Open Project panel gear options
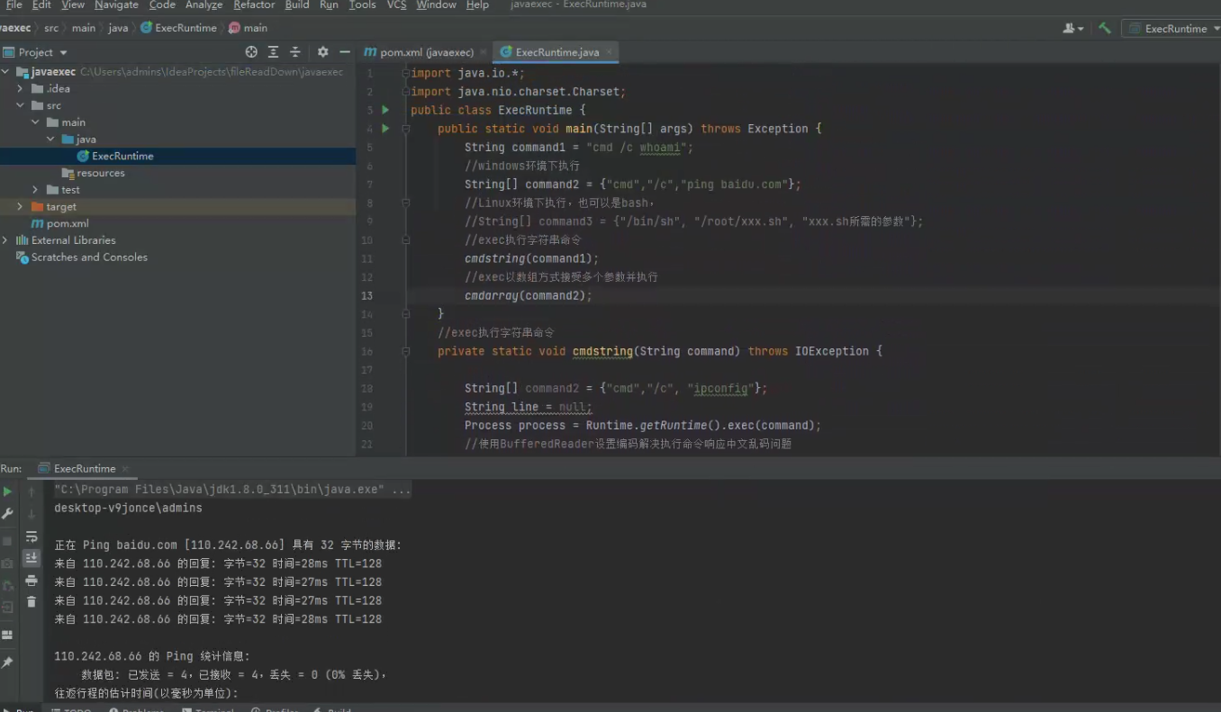The width and height of the screenshot is (1221, 712). (x=322, y=52)
